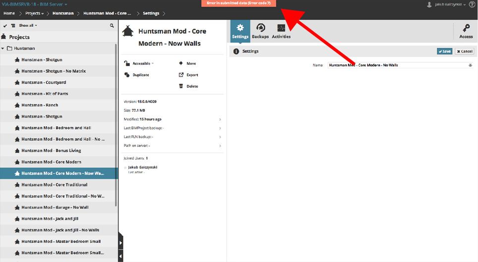Expand the Modified 15 hours ago row
This screenshot has width=478, height=262.
172,119
